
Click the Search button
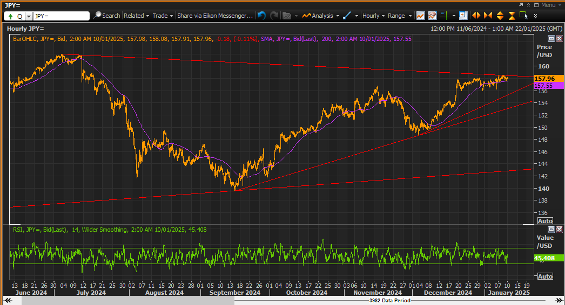coord(106,16)
